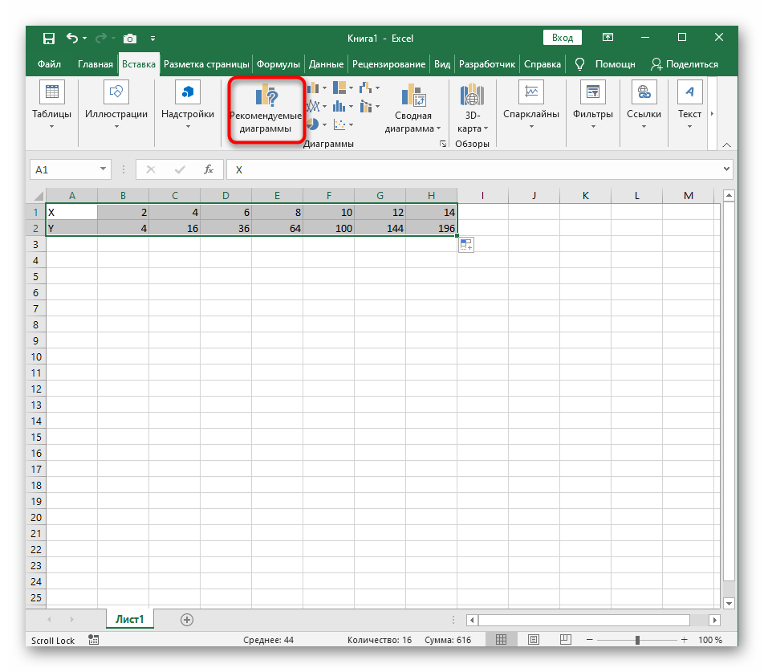Click the Save icon in title bar

tap(49, 38)
